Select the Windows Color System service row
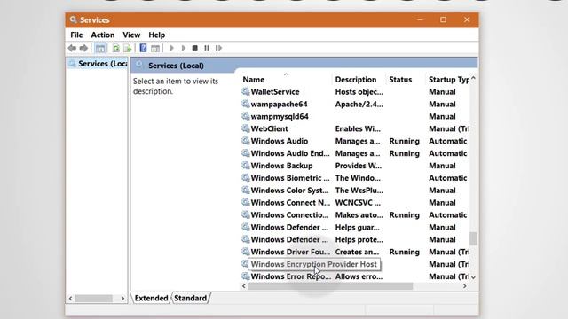 (x=355, y=190)
